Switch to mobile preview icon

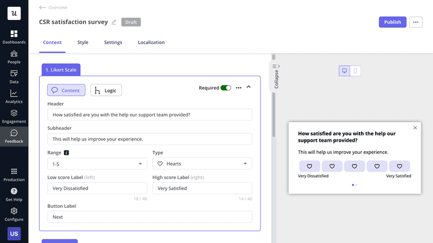pyautogui.click(x=356, y=71)
